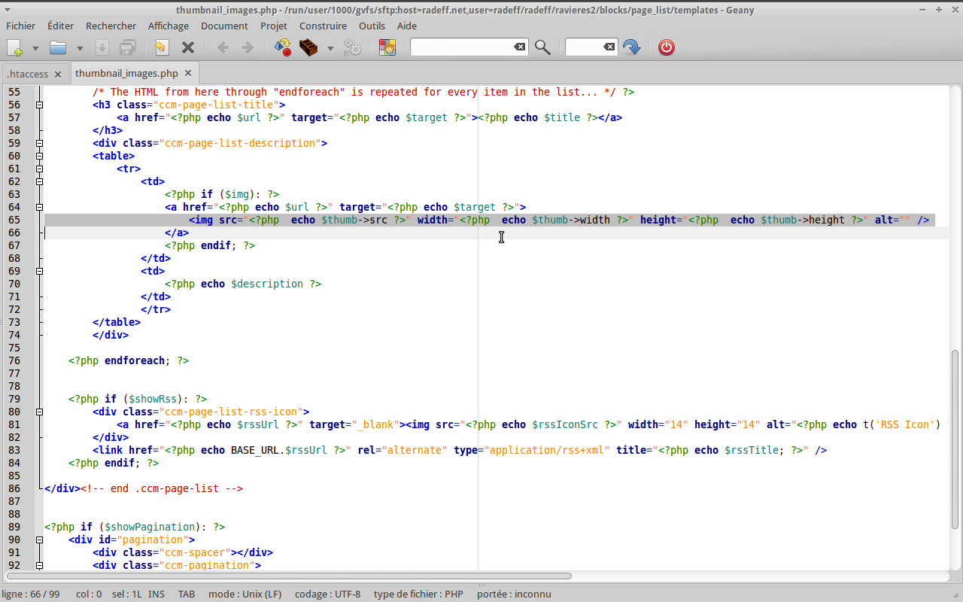Viewport: 963px width, 602px height.
Task: Open the new file dropdown arrow
Action: pyautogui.click(x=35, y=48)
